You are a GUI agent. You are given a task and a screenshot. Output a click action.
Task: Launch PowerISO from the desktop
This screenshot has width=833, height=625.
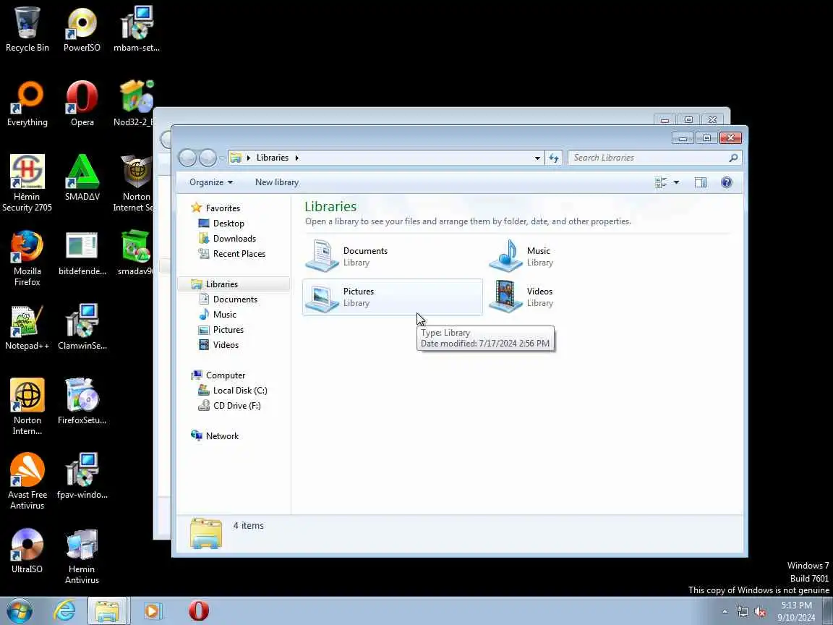point(82,29)
